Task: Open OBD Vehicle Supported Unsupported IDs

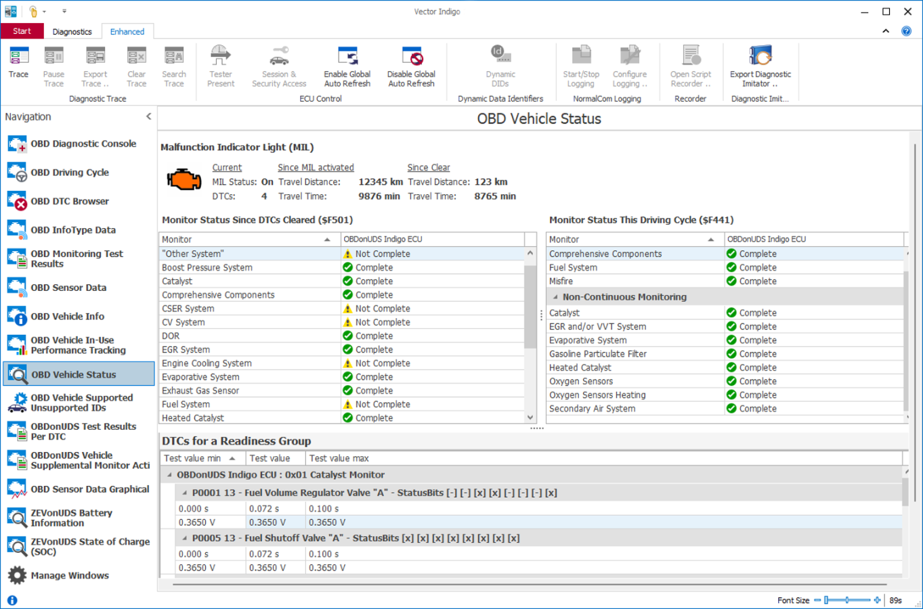Action: [79, 403]
